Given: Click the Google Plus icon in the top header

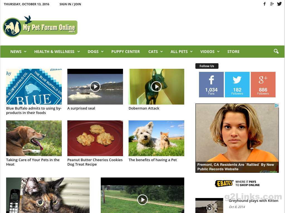Looking at the screenshot, I should (x=272, y=4).
